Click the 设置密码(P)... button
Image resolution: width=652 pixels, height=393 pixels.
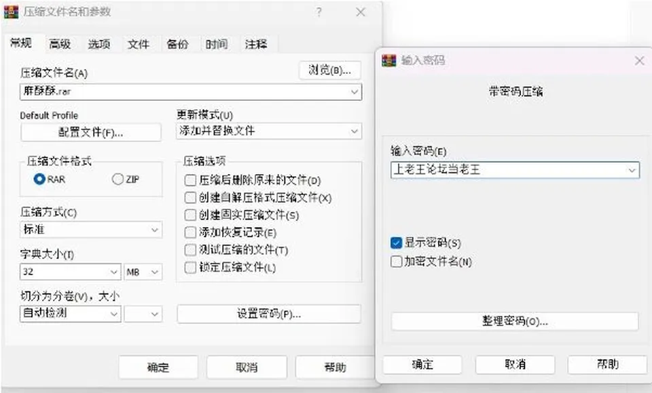click(269, 314)
